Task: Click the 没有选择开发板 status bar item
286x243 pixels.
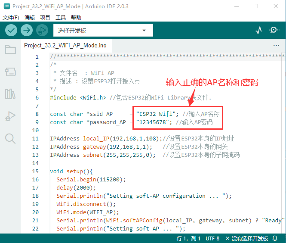Action: click(x=246, y=238)
